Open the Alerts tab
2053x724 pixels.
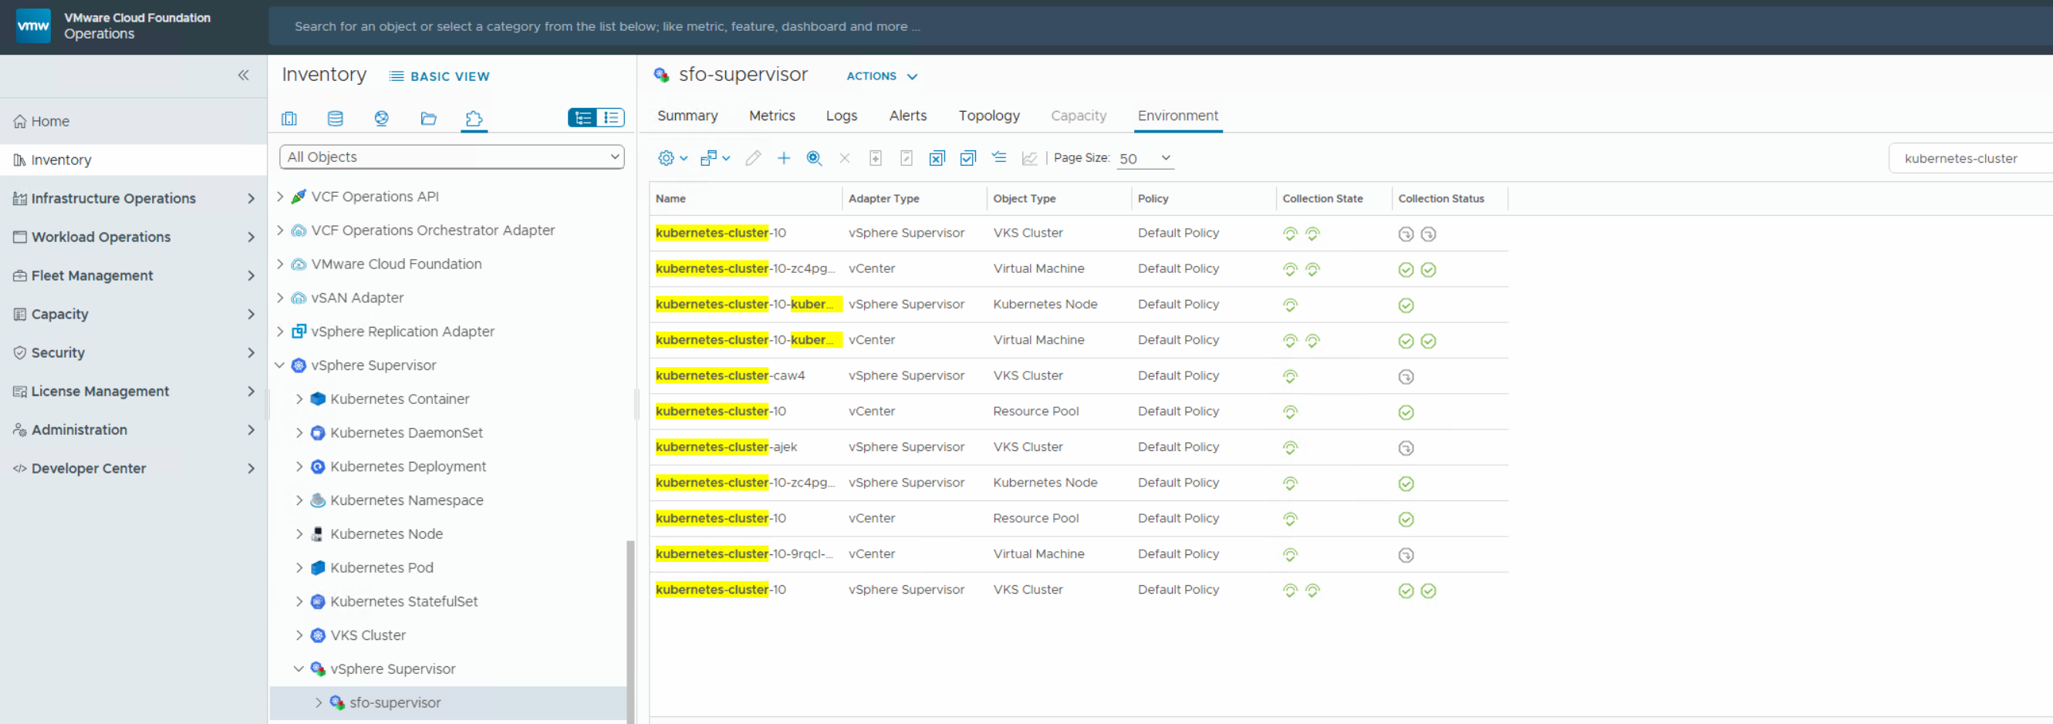coord(907,116)
